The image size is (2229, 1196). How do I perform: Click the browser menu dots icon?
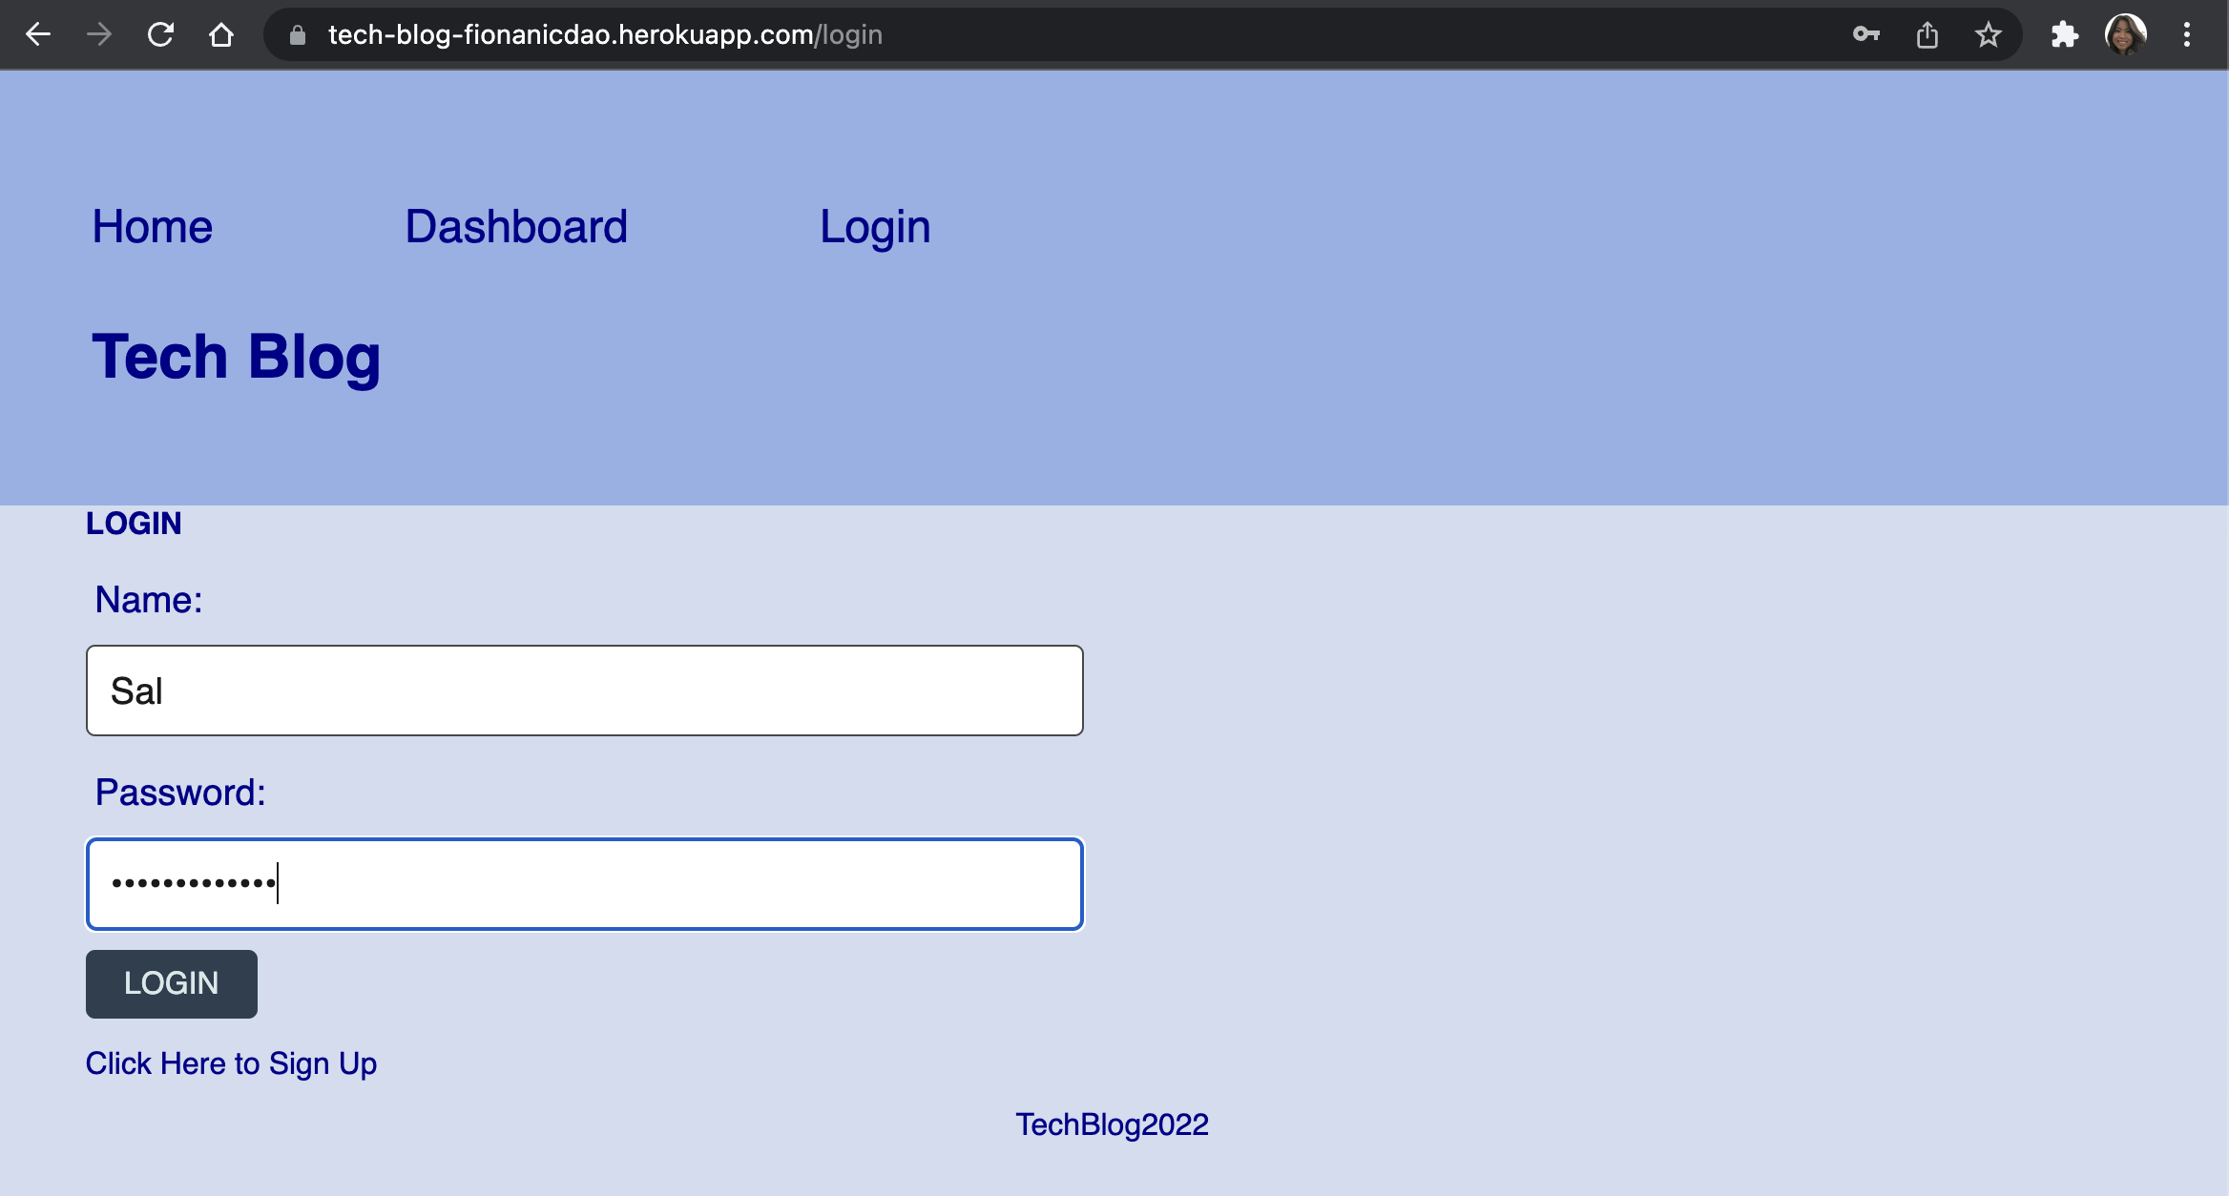coord(2188,35)
